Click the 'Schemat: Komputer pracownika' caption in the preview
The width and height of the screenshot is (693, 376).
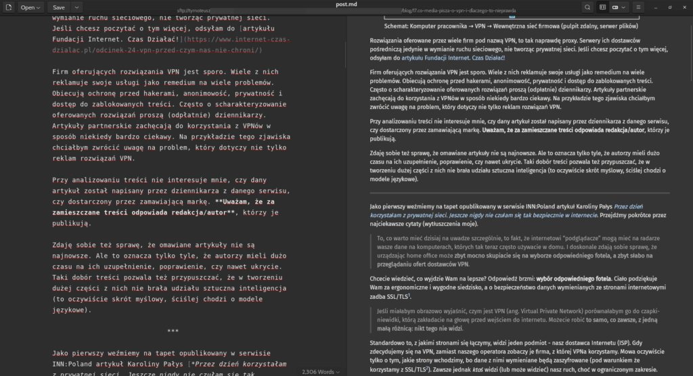point(511,26)
